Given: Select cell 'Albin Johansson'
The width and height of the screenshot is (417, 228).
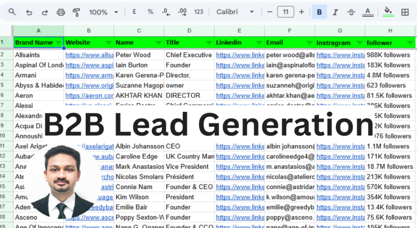Looking at the screenshot, I should click(139, 146).
